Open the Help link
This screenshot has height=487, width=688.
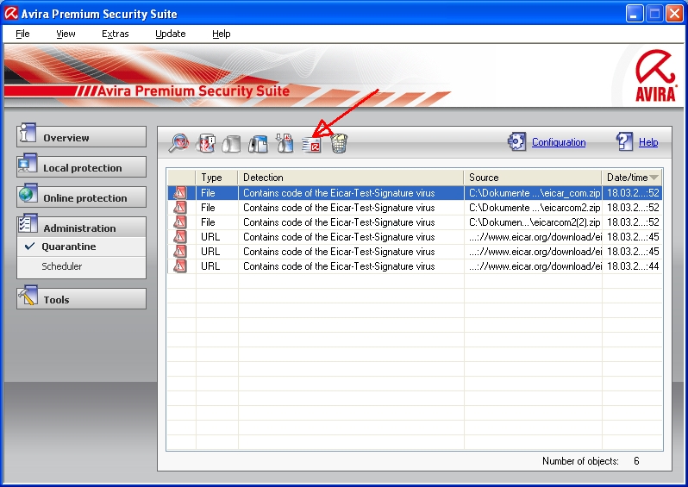pos(648,142)
